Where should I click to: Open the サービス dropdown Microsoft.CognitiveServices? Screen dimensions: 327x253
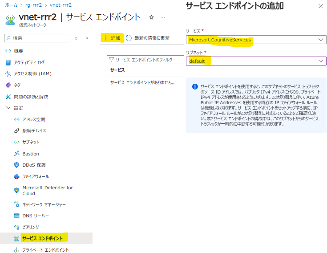[x=256, y=40]
